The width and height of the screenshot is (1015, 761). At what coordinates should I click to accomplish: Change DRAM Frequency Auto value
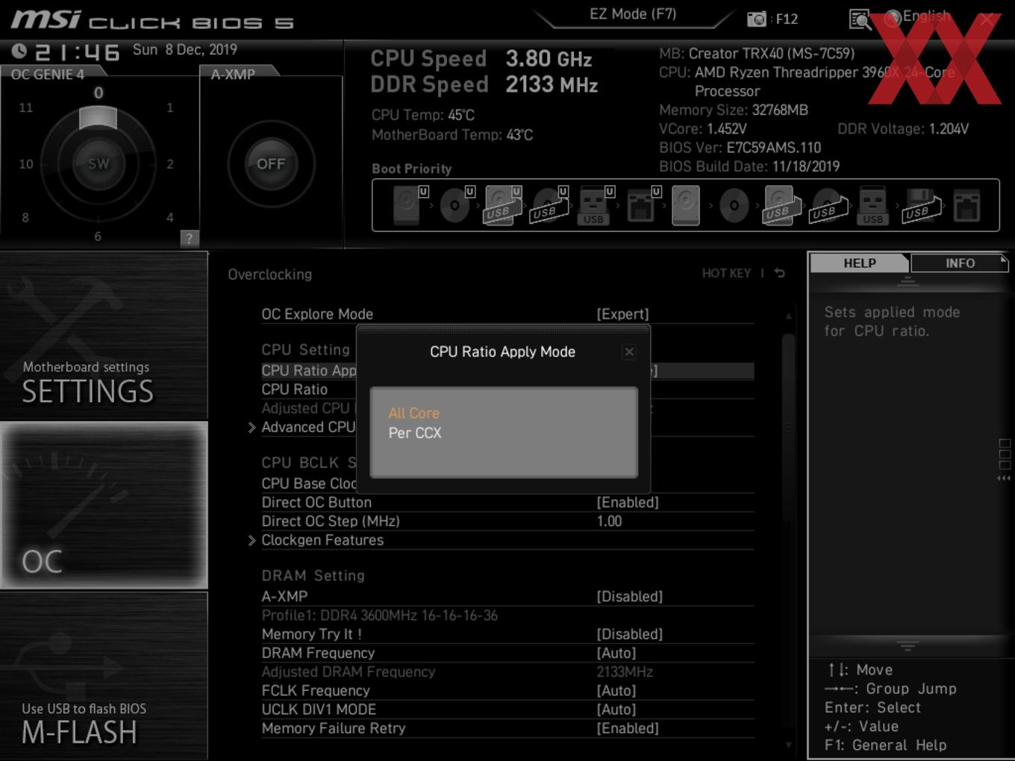pos(616,653)
